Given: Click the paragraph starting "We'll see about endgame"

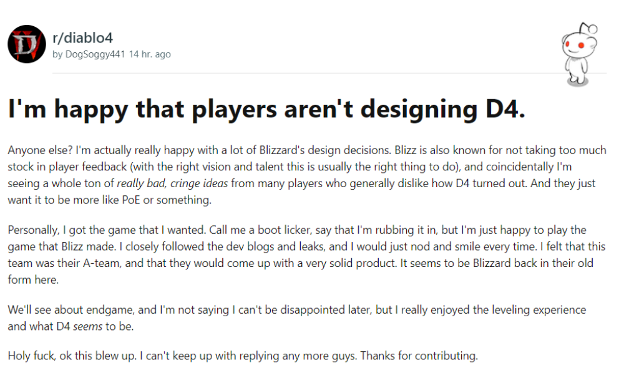Looking at the screenshot, I should 296,317.
